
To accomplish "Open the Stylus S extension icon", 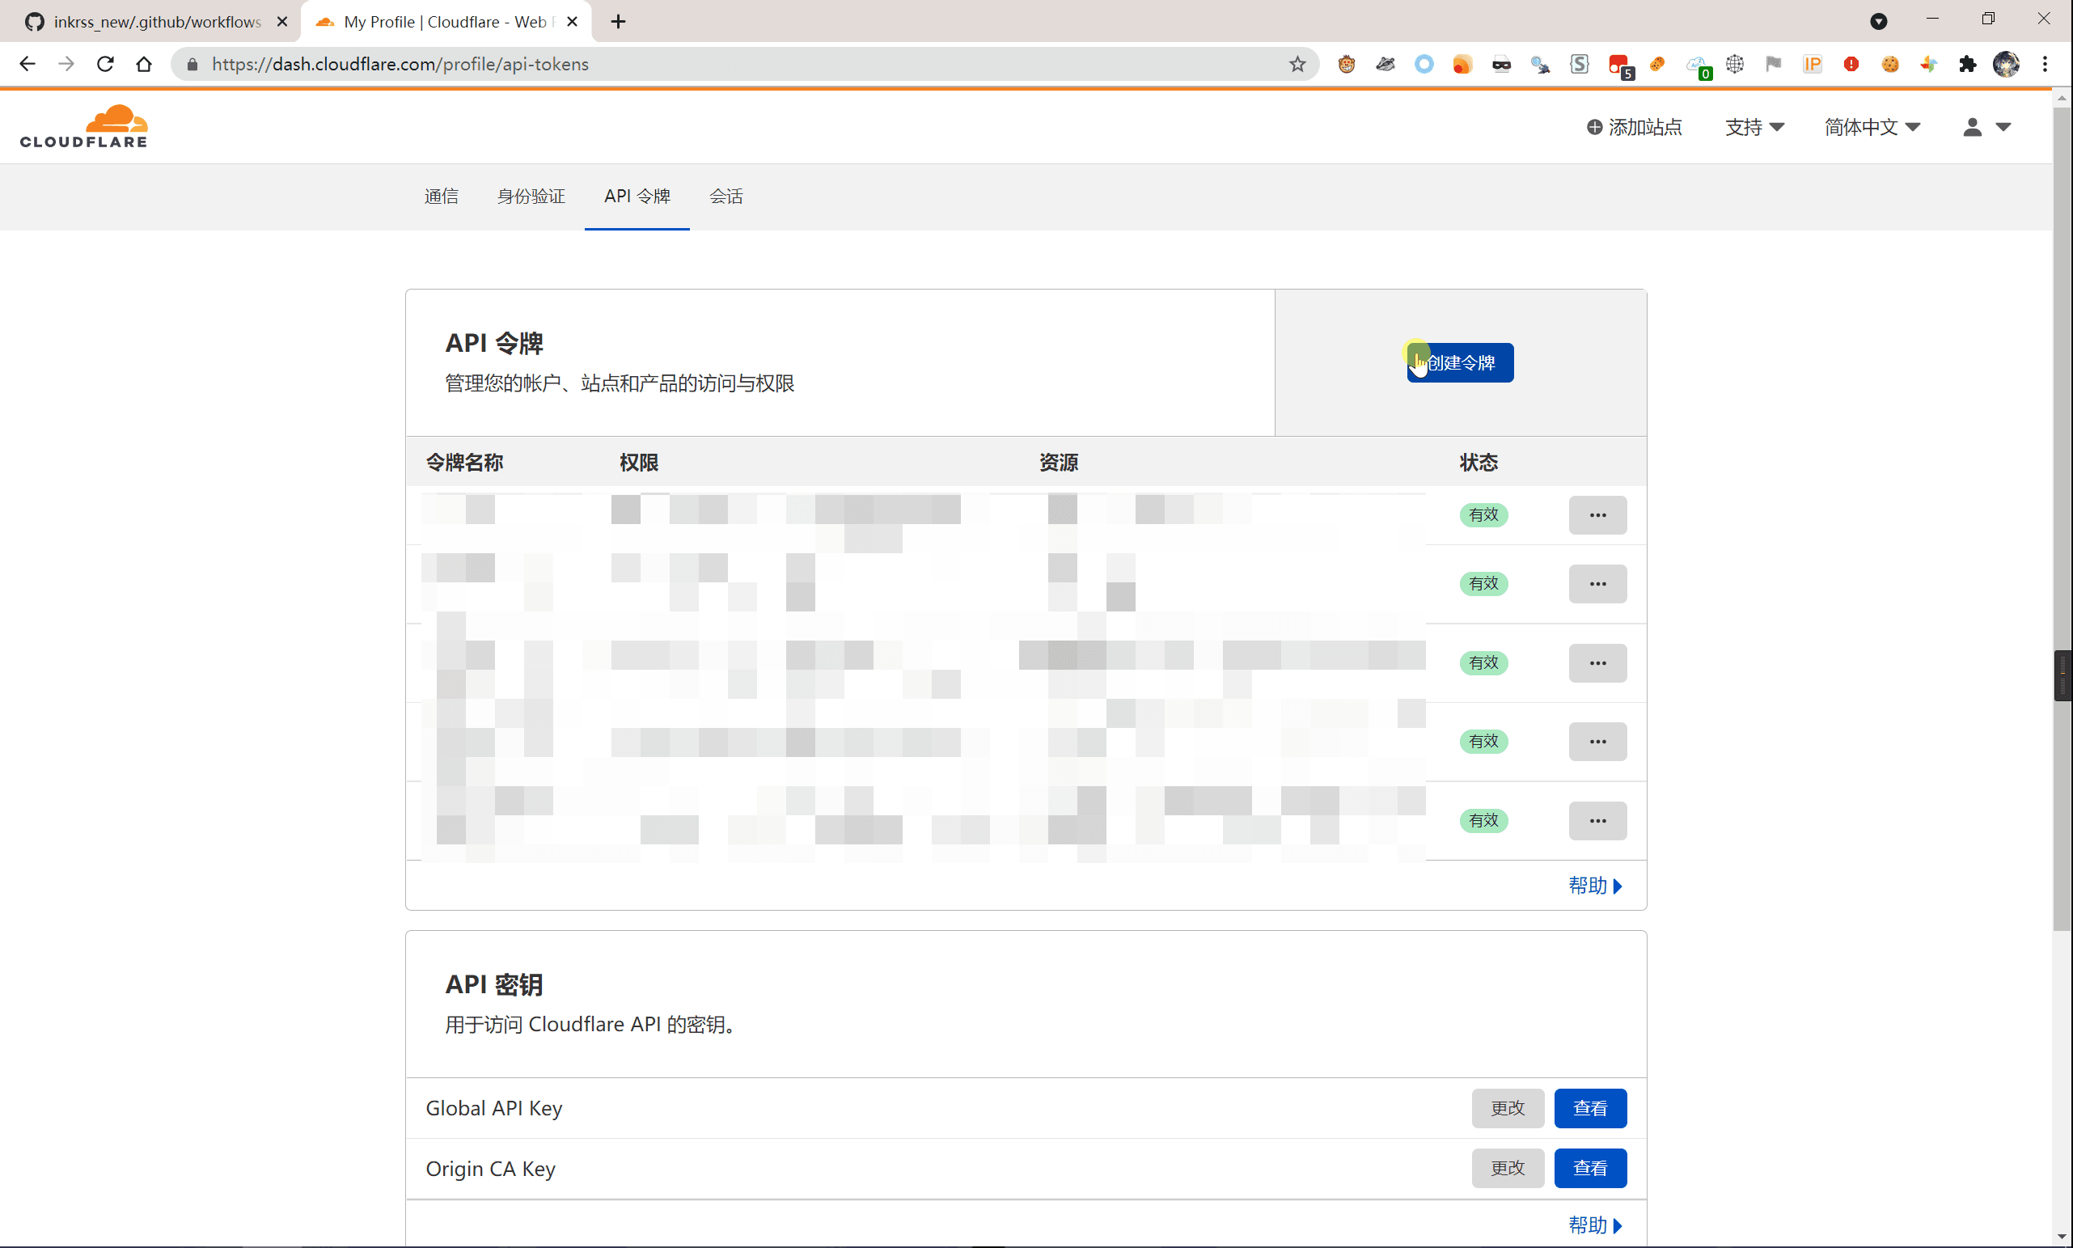I will point(1580,64).
